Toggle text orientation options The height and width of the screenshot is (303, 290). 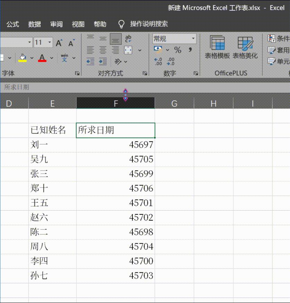[118, 61]
